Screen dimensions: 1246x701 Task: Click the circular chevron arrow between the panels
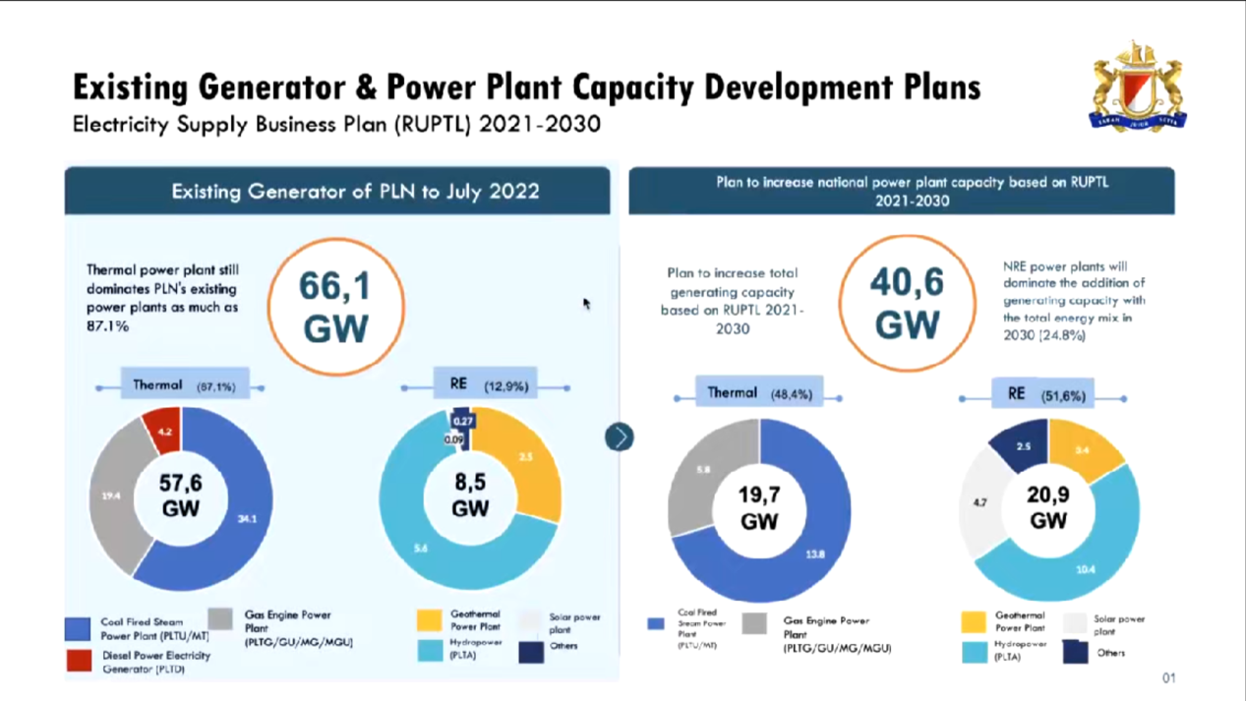coord(620,437)
